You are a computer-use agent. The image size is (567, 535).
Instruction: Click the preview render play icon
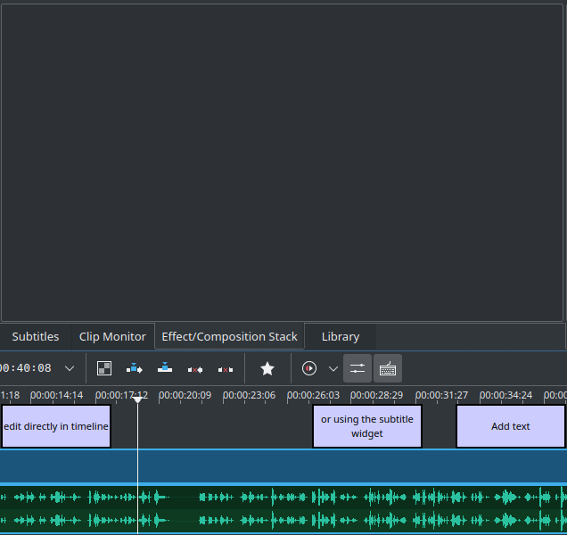[309, 368]
